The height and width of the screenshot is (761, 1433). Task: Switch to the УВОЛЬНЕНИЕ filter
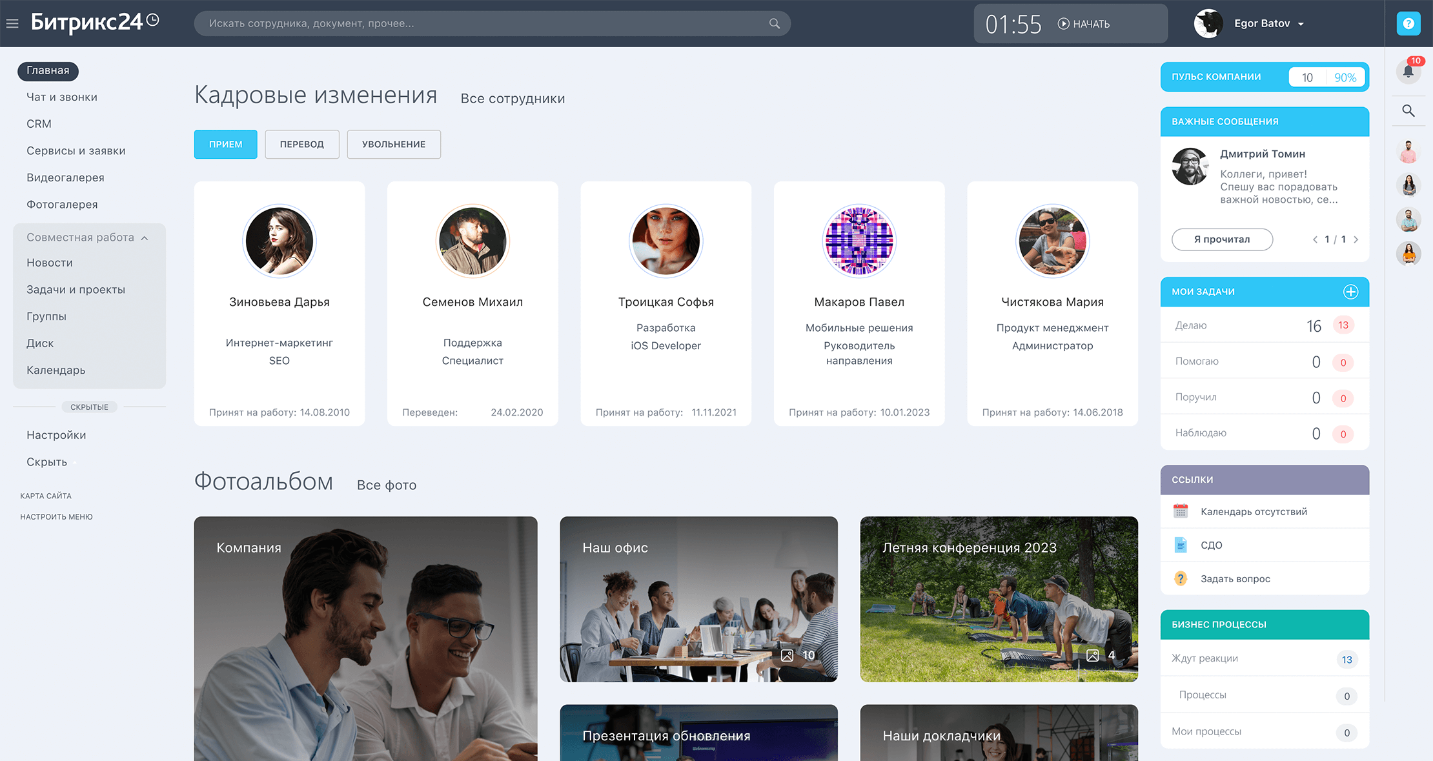pos(394,145)
